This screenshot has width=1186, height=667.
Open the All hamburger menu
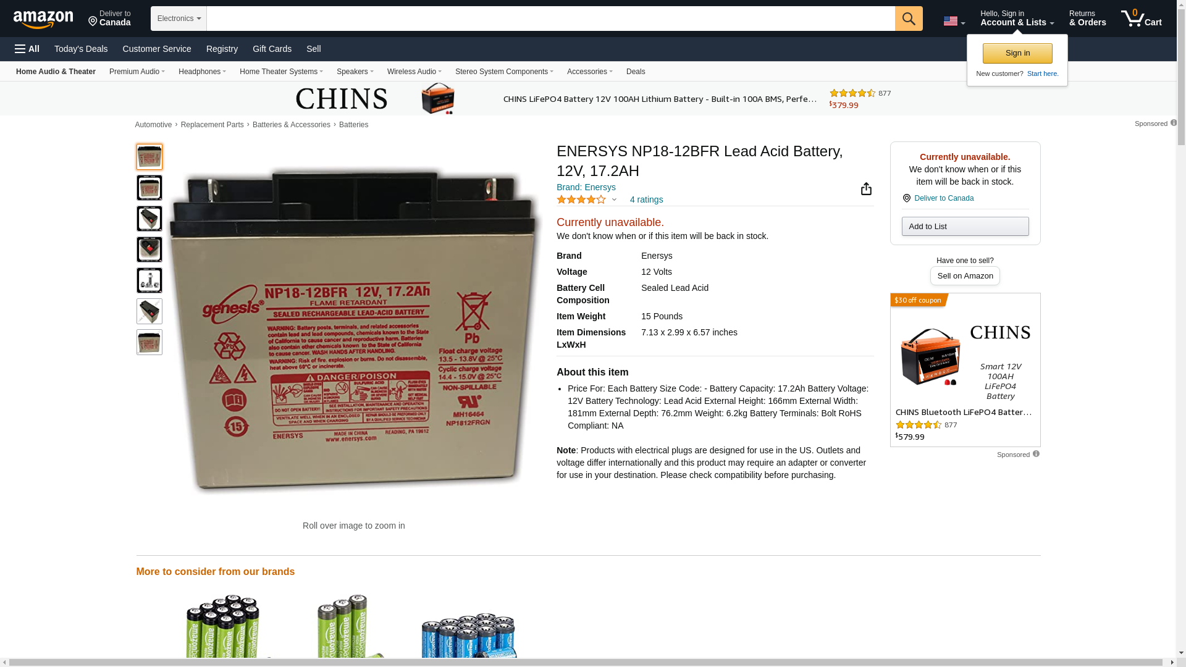pos(27,49)
